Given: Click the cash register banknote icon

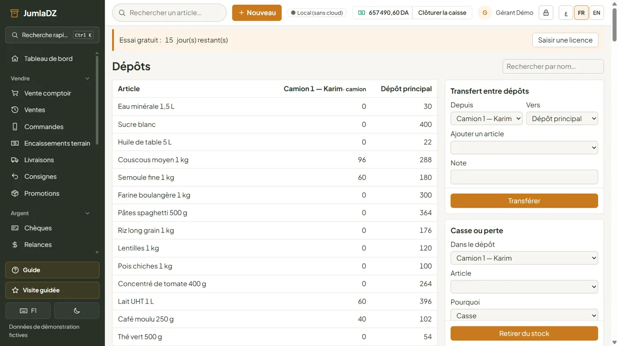Looking at the screenshot, I should pyautogui.click(x=362, y=13).
